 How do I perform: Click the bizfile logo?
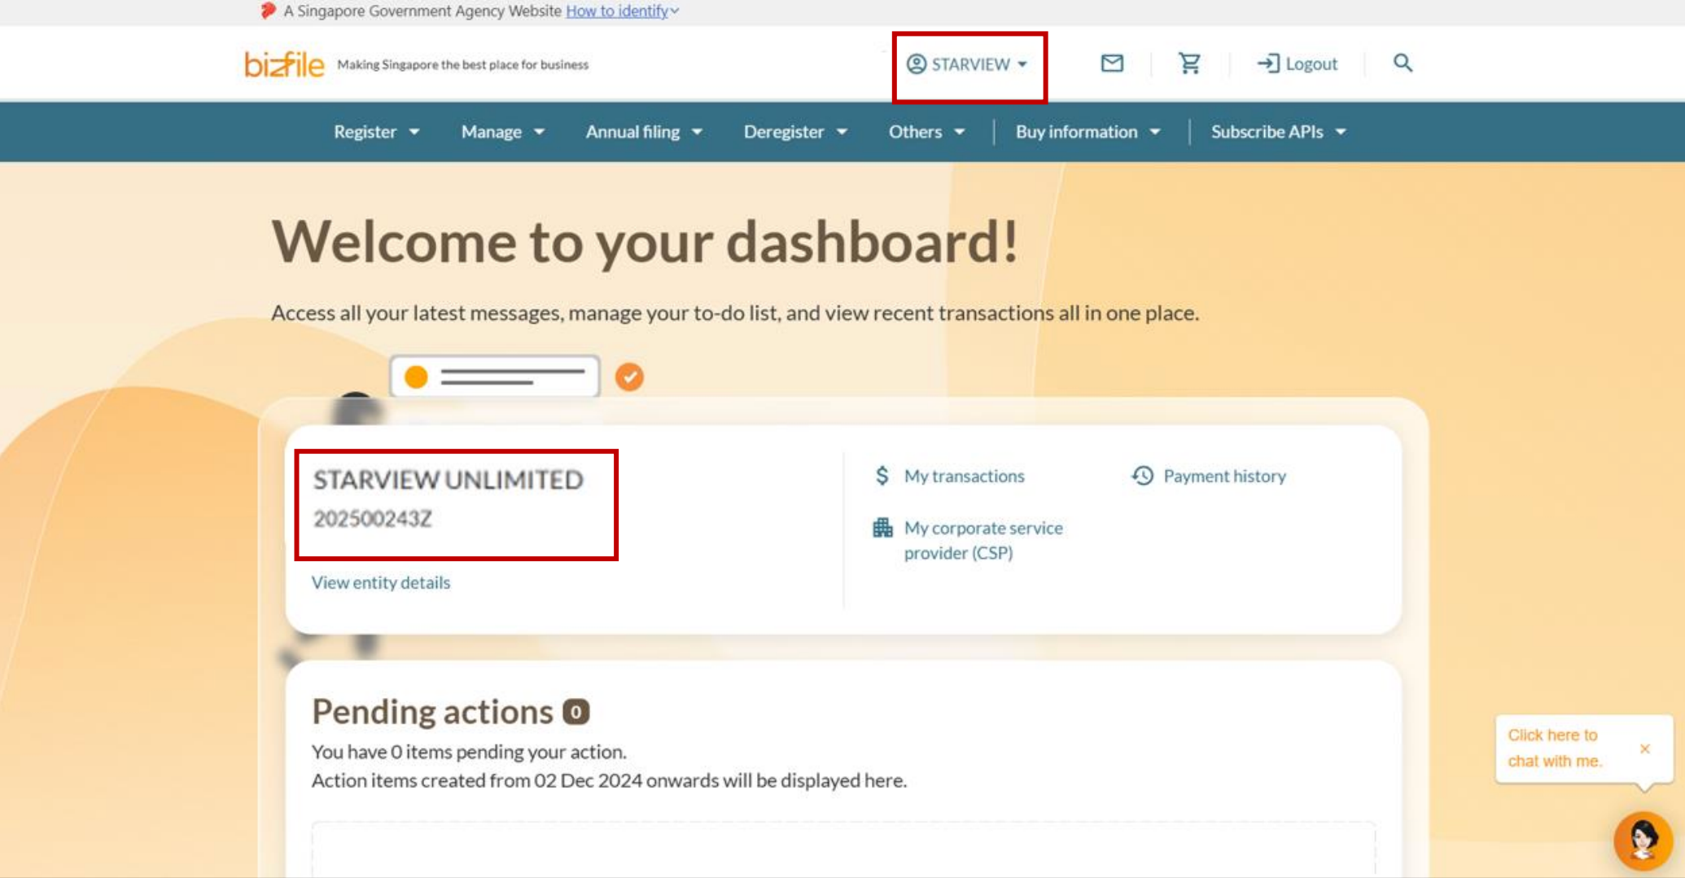(284, 64)
